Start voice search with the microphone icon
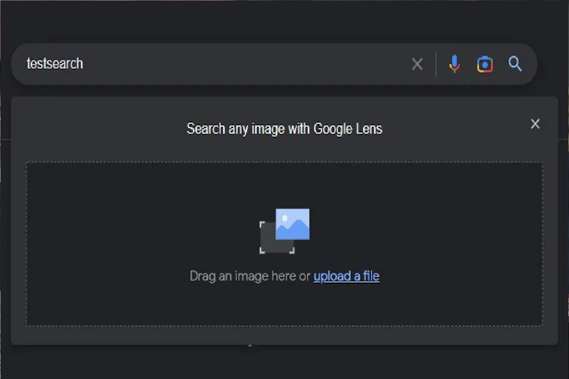 click(454, 64)
